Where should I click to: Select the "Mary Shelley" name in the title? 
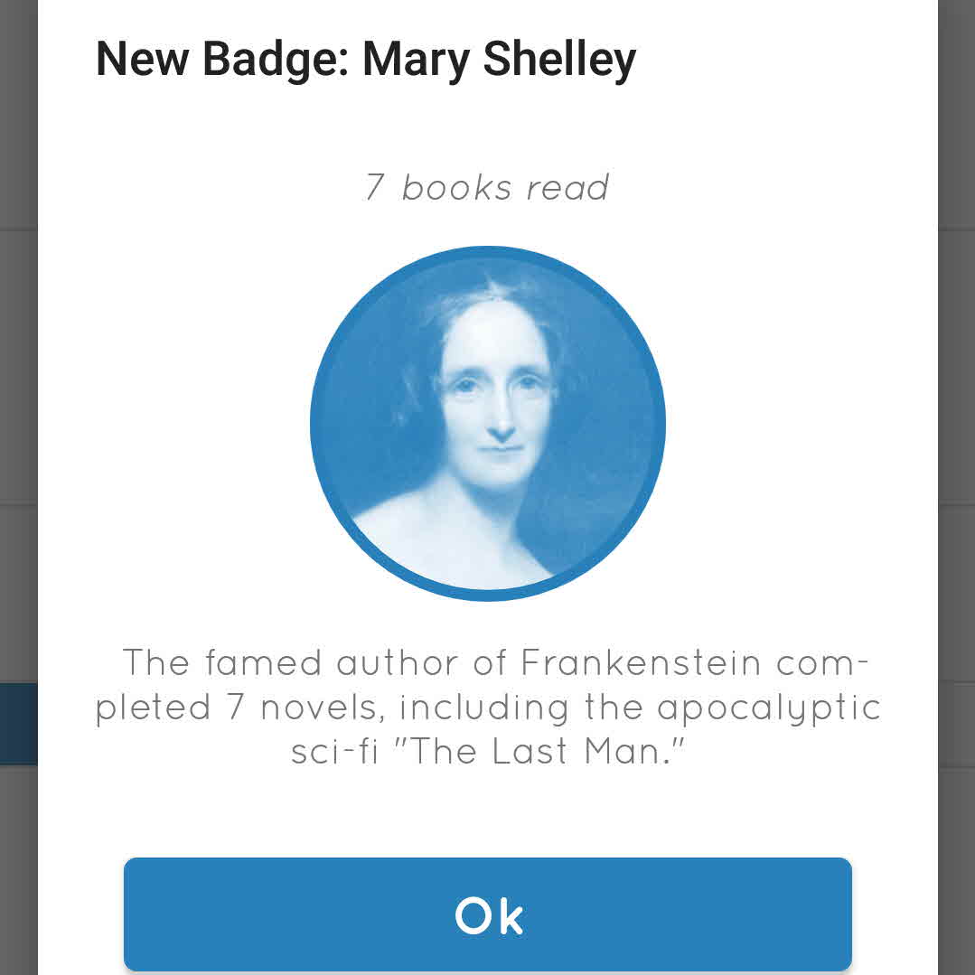499,59
